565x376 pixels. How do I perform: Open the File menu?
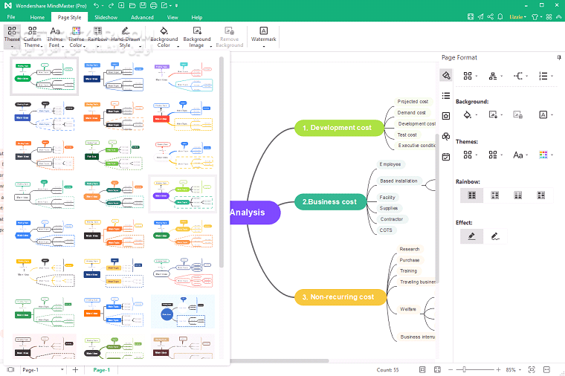click(11, 16)
